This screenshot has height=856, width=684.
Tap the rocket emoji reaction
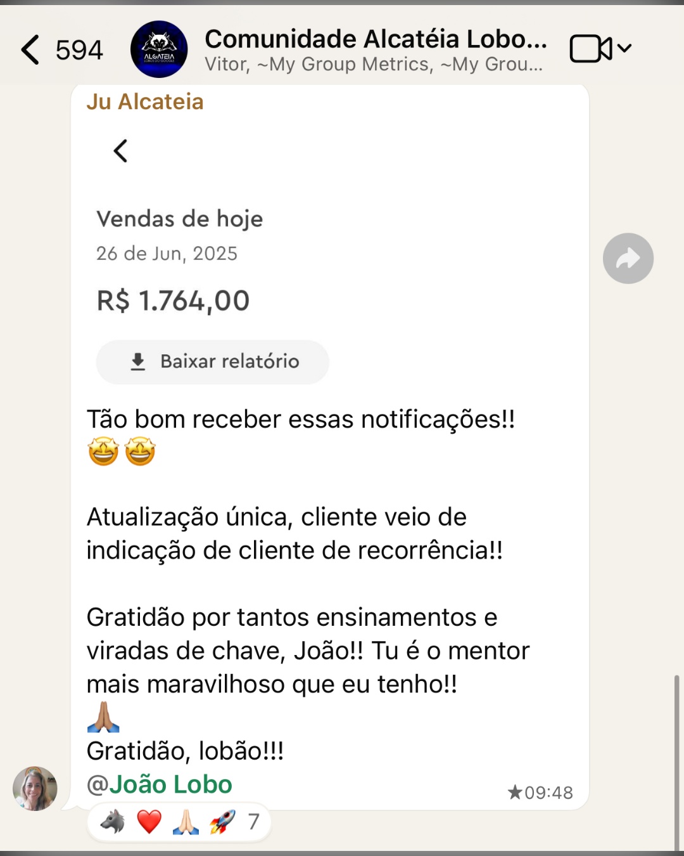pyautogui.click(x=222, y=822)
